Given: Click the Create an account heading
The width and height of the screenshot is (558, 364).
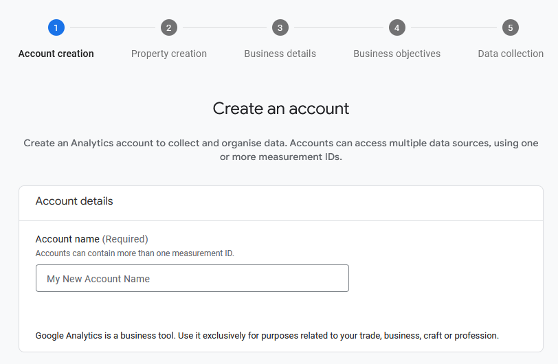Looking at the screenshot, I should click(x=281, y=109).
